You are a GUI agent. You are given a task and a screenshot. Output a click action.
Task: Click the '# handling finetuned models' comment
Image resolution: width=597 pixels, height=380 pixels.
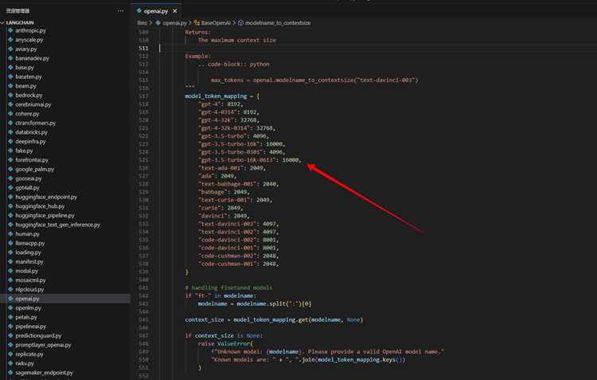coord(228,288)
